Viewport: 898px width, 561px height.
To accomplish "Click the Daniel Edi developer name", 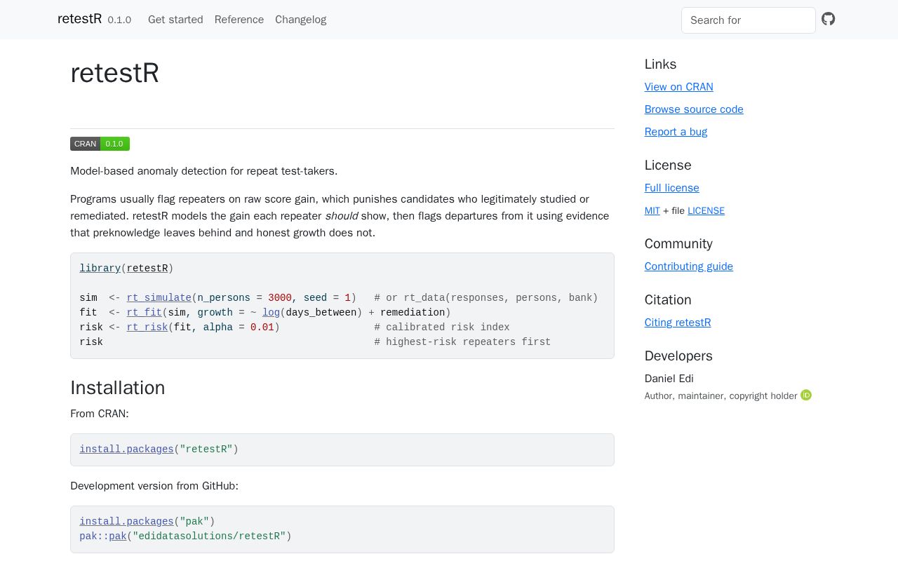I will click(x=669, y=379).
